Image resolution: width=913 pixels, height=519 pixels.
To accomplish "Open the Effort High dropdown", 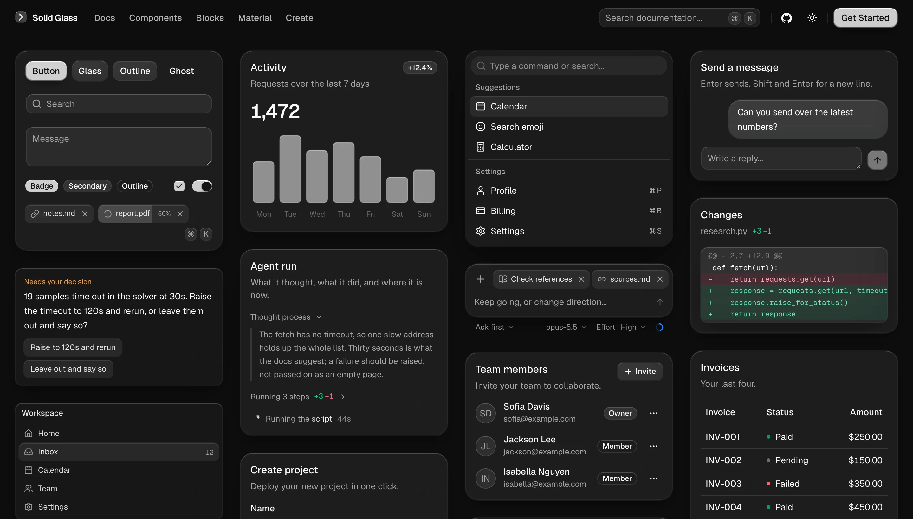I will (x=621, y=327).
